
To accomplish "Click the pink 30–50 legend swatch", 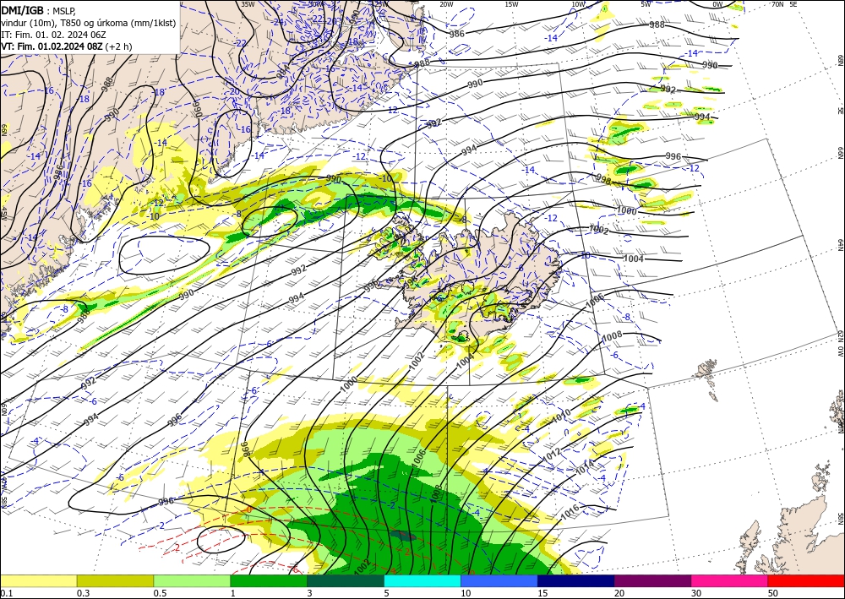I will click(x=730, y=580).
